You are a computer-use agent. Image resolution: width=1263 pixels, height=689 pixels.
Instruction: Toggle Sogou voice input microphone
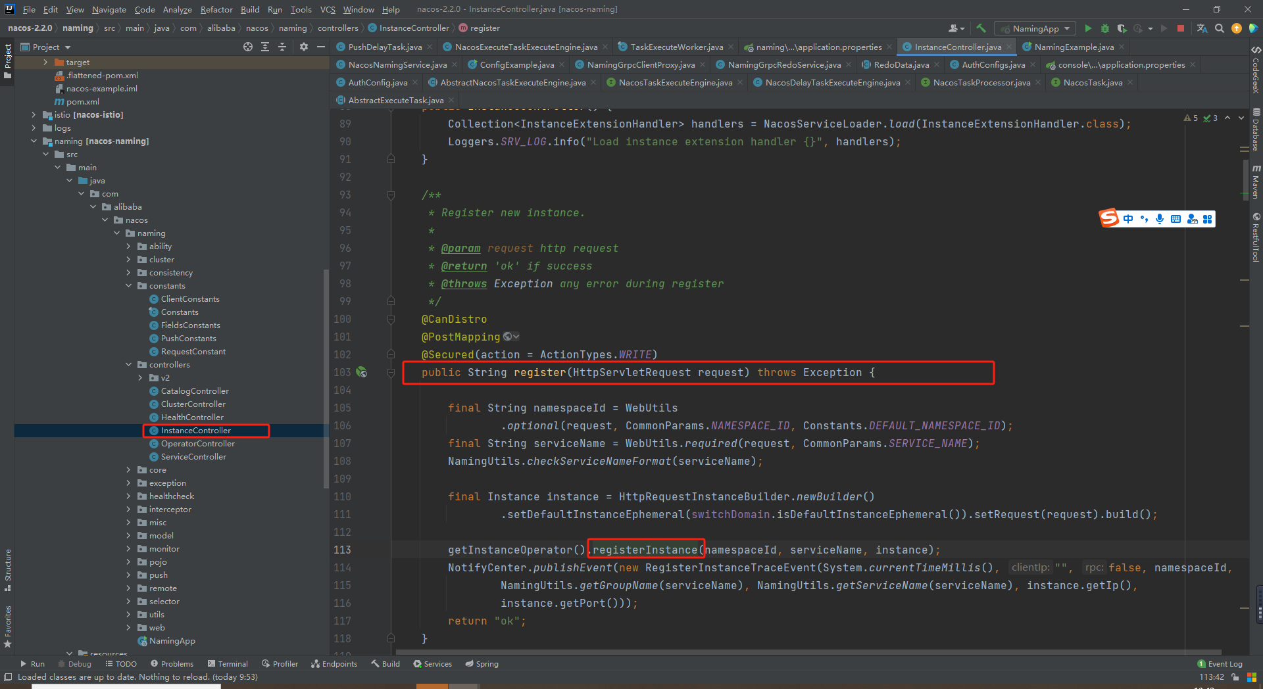point(1160,219)
